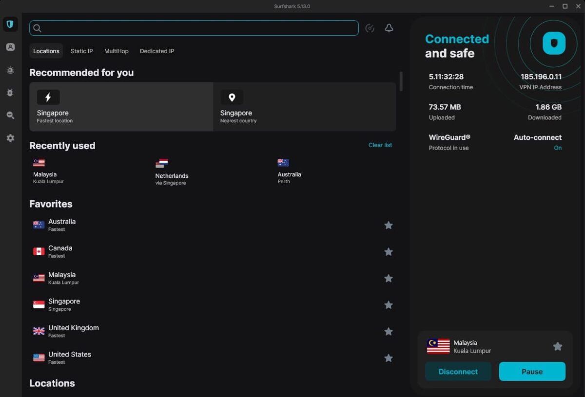Image resolution: width=585 pixels, height=397 pixels.
Task: Select United States Fastest in Favorites
Action: point(213,358)
